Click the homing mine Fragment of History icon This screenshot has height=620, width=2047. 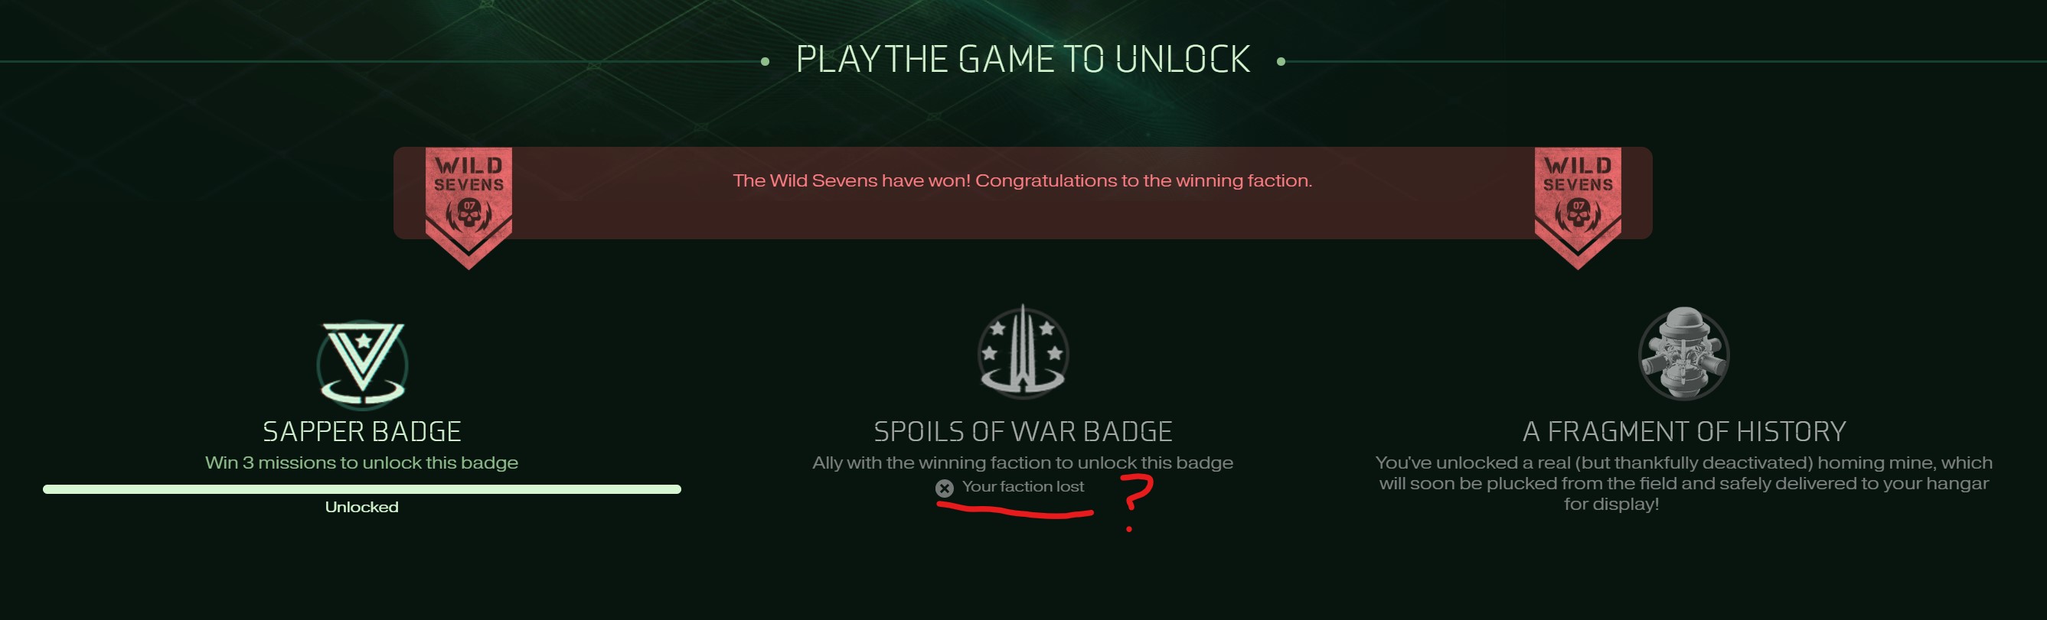1684,353
